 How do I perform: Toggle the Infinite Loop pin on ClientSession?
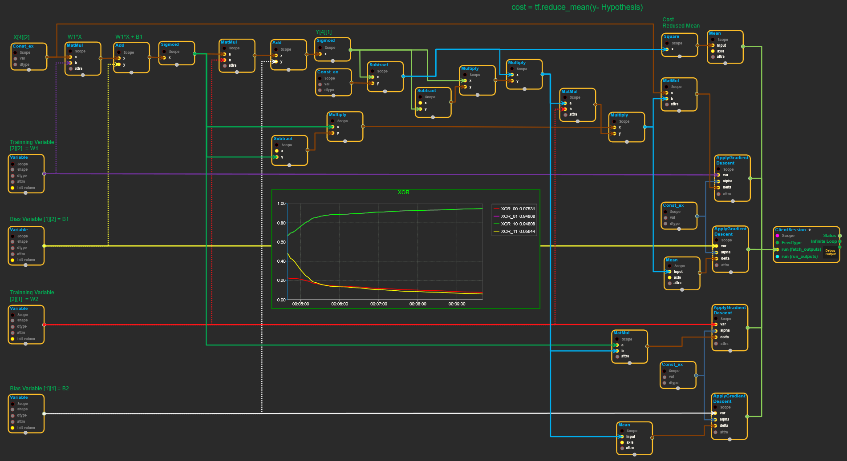(x=840, y=241)
